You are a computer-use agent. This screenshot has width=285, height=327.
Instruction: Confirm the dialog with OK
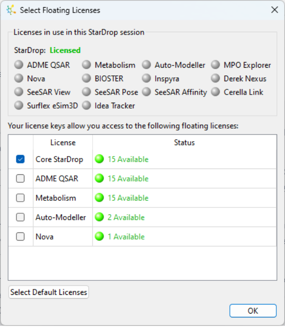253,311
